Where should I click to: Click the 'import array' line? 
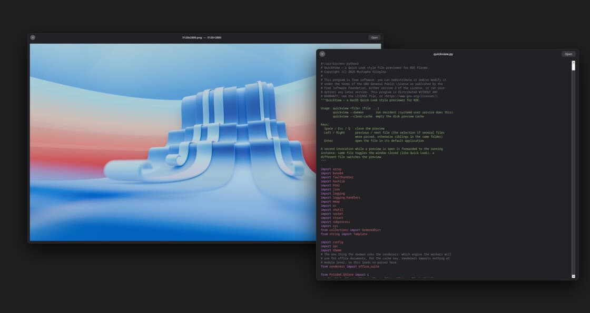coord(331,169)
